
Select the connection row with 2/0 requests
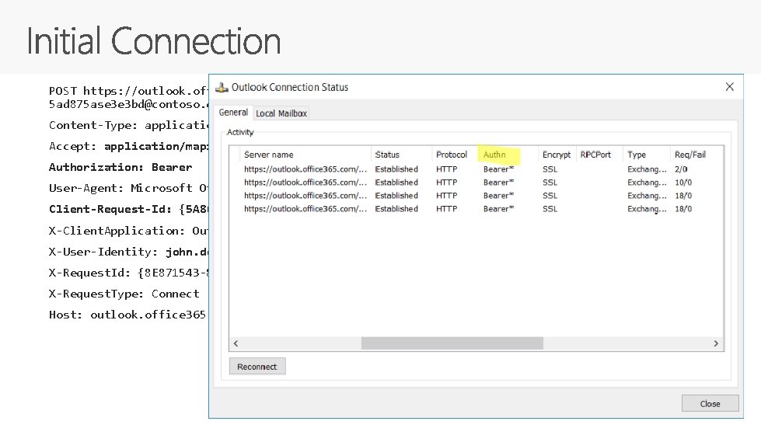tap(476, 169)
